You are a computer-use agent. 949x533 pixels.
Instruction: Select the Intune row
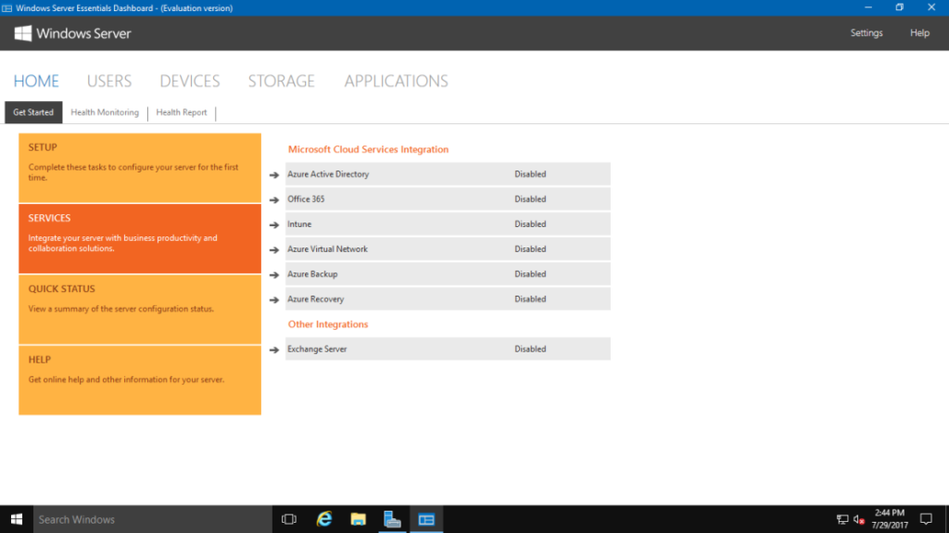click(x=448, y=224)
